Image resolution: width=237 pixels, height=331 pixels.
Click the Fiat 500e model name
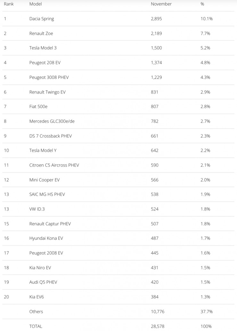38,106
